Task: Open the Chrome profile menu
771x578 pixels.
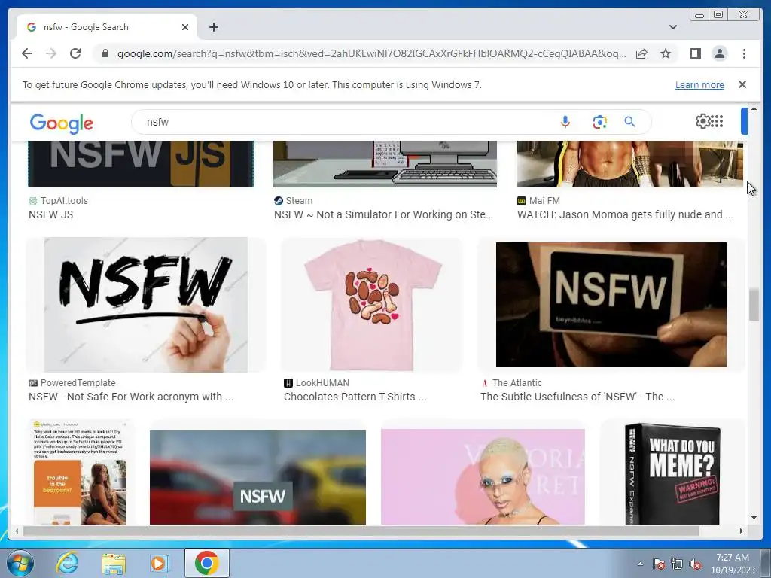Action: point(719,53)
